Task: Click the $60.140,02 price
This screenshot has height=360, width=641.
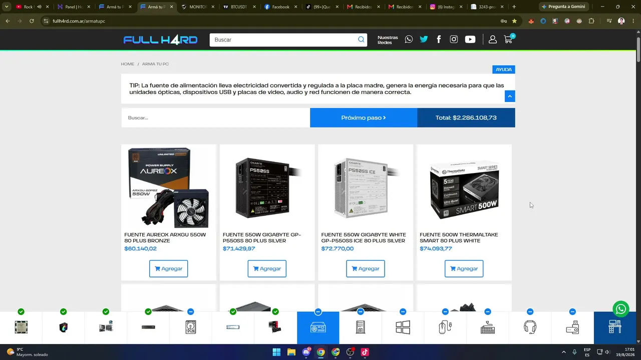Action: tap(140, 248)
